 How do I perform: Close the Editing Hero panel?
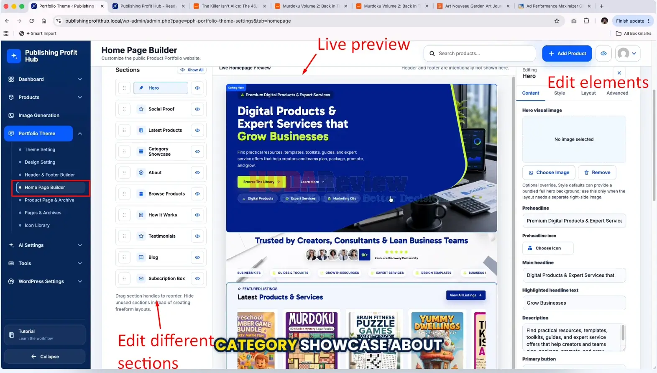click(619, 73)
